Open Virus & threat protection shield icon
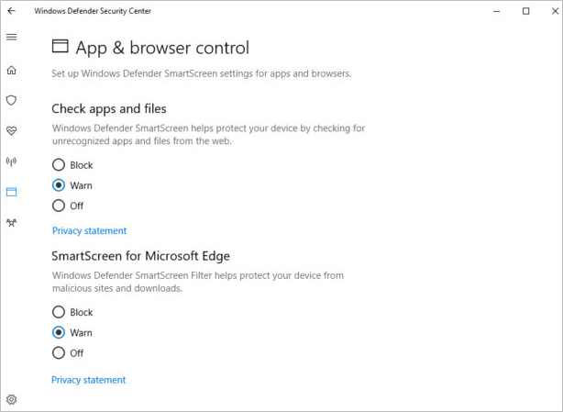The height and width of the screenshot is (412, 563). click(x=11, y=100)
